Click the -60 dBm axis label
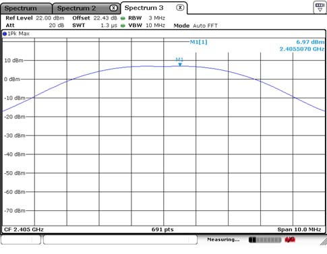327x254 pixels. point(15,192)
